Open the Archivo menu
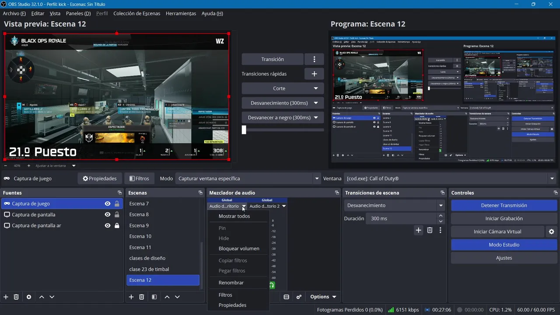The image size is (560, 315). tap(14, 14)
